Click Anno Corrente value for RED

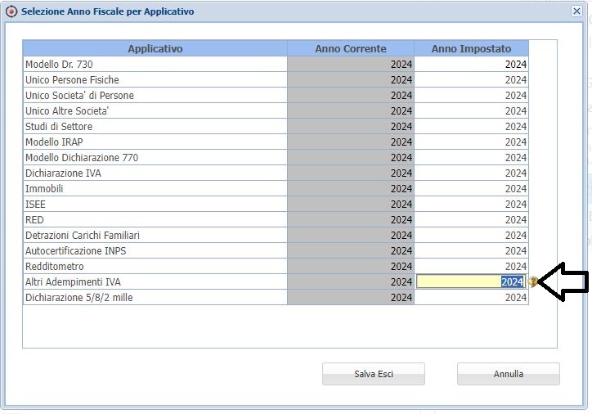point(350,219)
